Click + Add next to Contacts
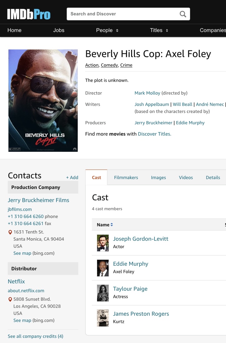Screen dimensions: 226x343 [72, 177]
